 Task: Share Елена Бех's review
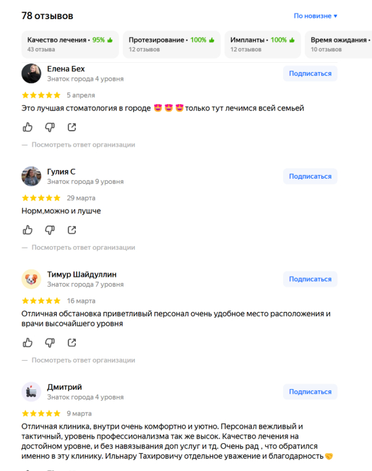(72, 127)
